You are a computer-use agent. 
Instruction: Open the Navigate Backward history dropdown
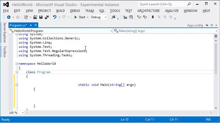pos(13,17)
